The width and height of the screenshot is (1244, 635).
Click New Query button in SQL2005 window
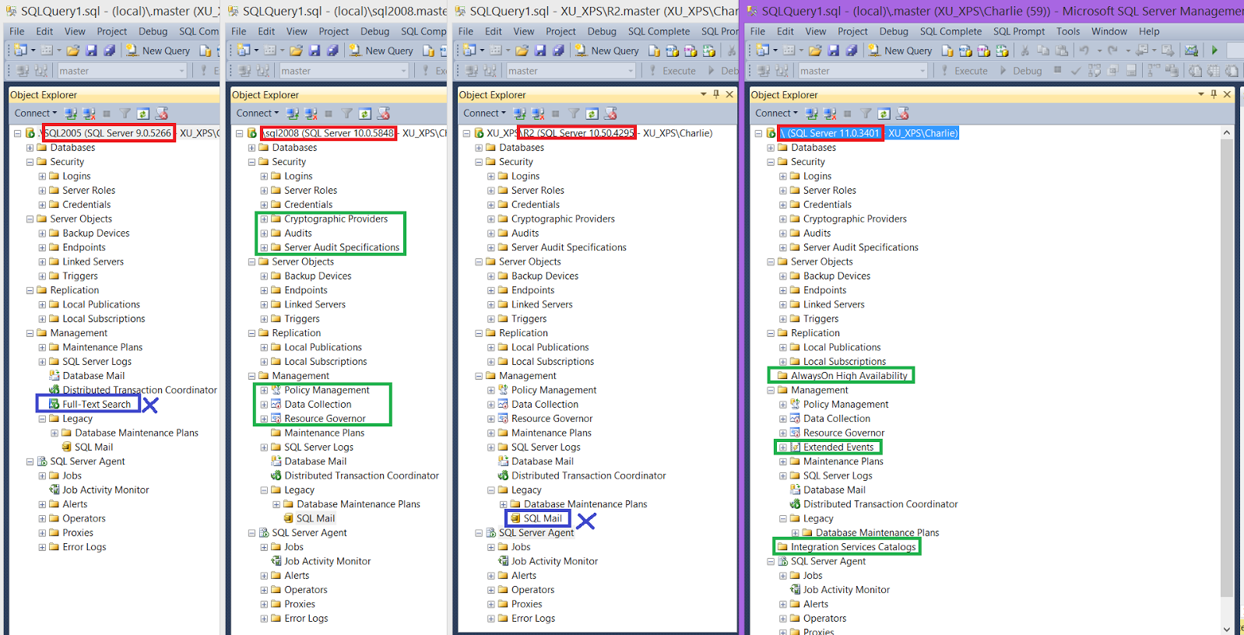click(158, 51)
